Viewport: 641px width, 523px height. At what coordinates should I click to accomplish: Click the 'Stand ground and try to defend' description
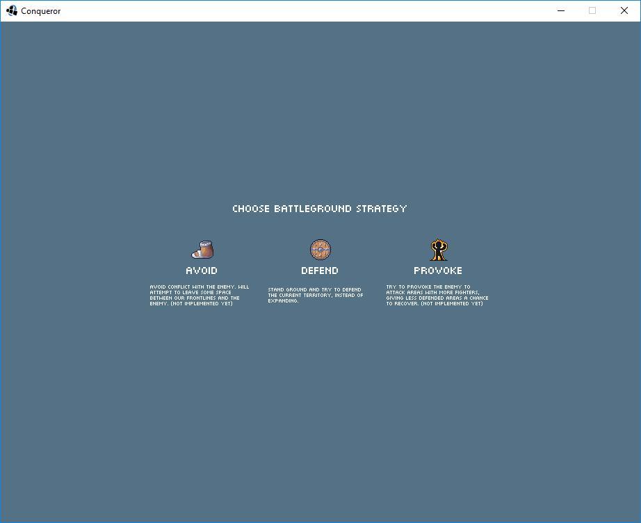click(x=316, y=296)
